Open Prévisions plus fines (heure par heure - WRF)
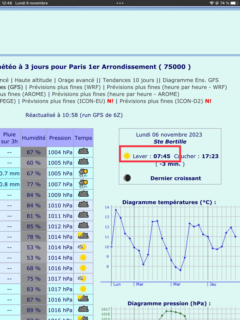This screenshot has height=320, width=240. point(167,87)
